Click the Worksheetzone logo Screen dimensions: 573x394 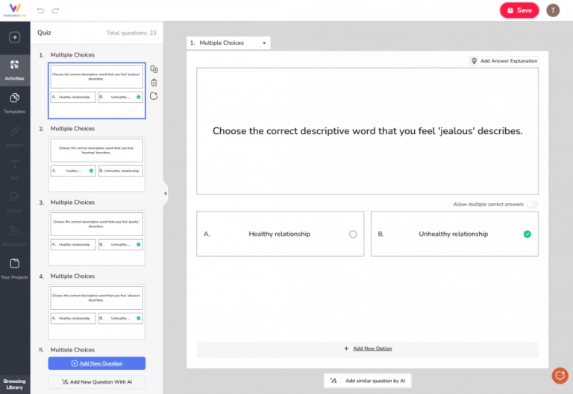[x=15, y=10]
